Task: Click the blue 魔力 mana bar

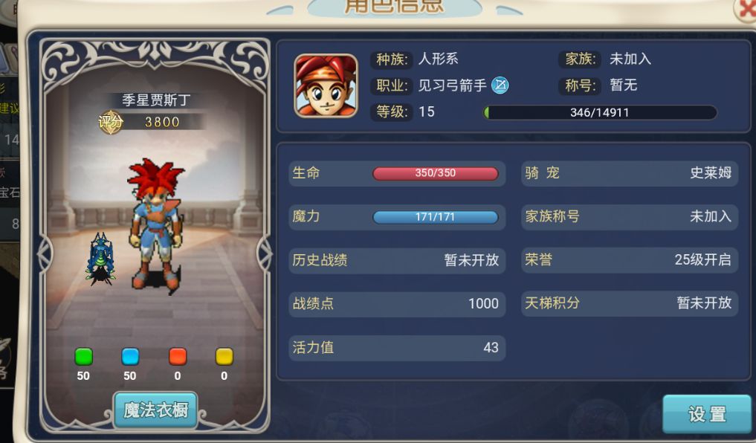Action: pos(436,217)
